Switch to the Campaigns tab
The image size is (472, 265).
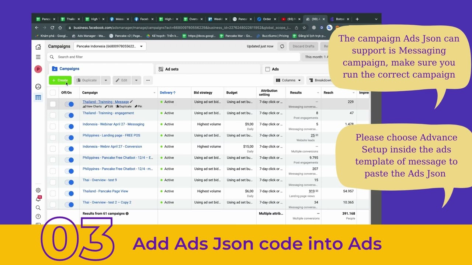click(x=101, y=69)
